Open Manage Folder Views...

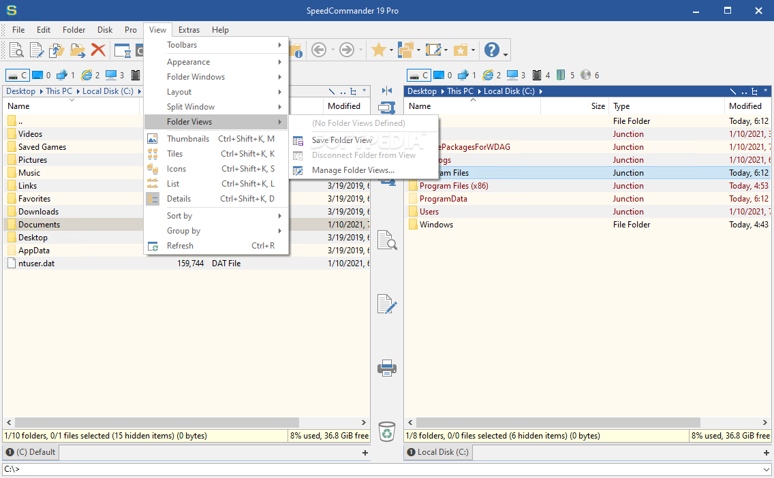tap(363, 170)
